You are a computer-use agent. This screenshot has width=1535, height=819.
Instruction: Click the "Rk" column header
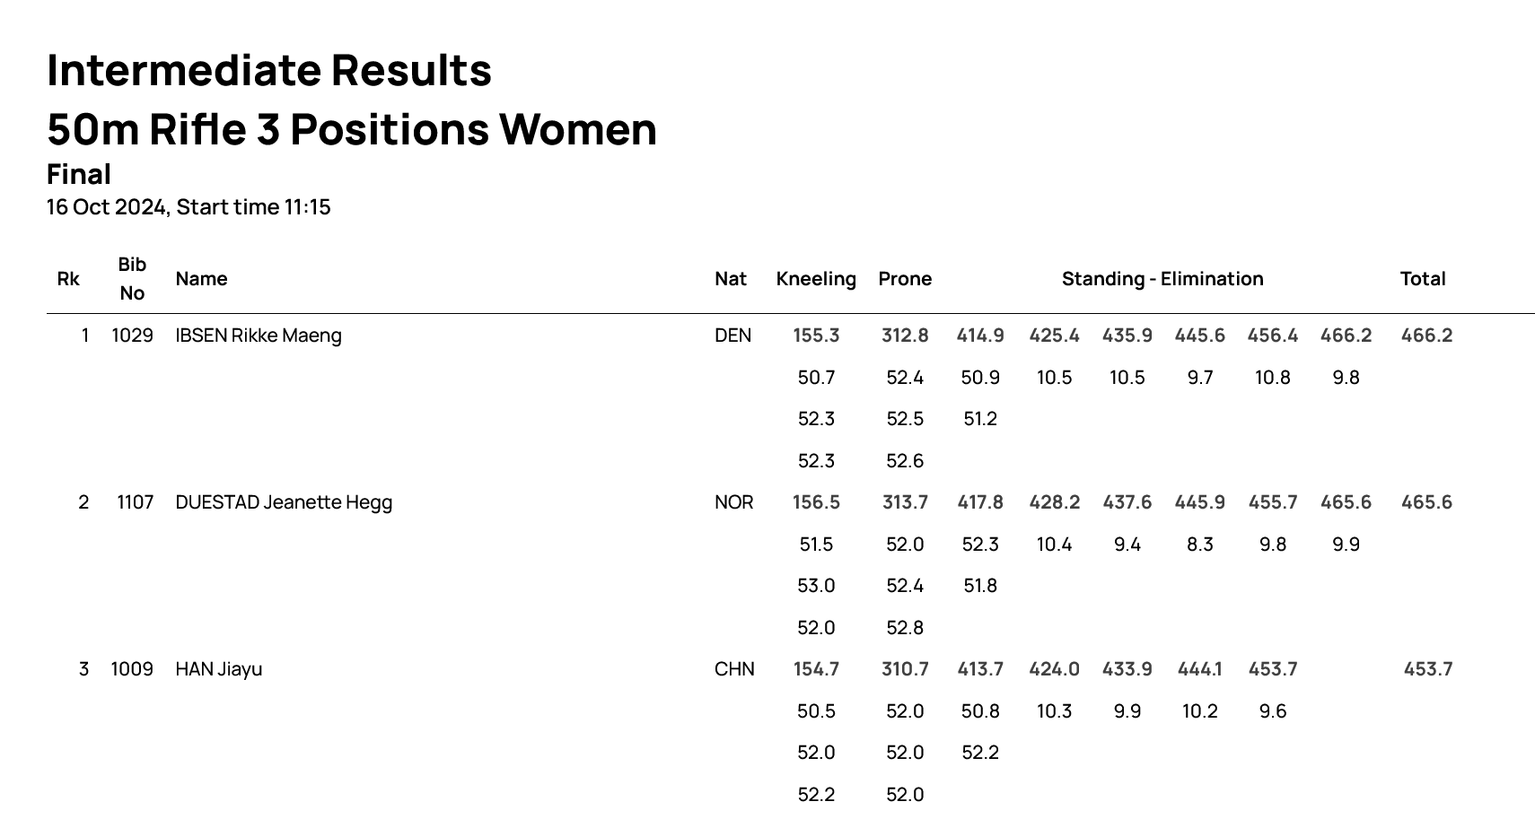[68, 279]
